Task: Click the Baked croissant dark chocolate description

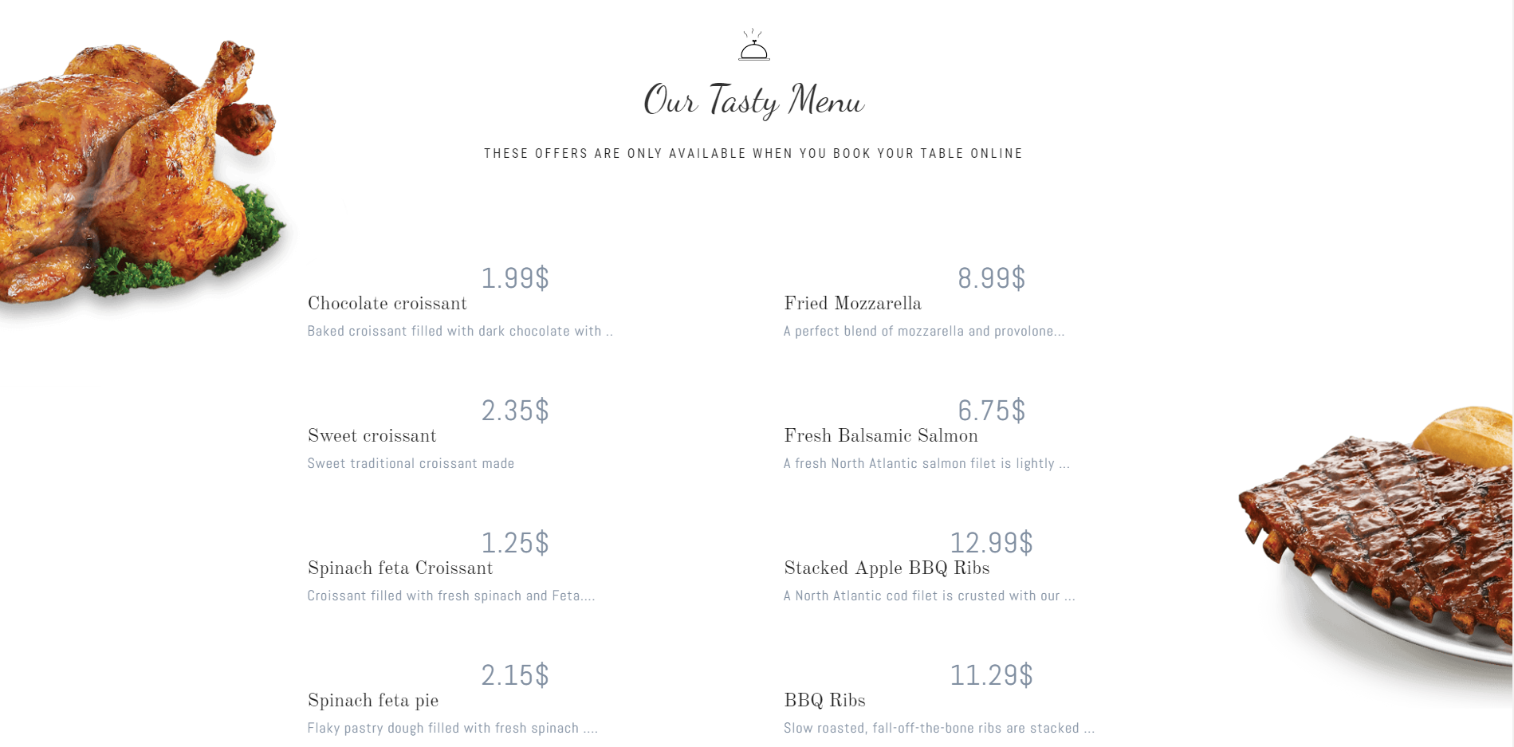Action: point(460,331)
